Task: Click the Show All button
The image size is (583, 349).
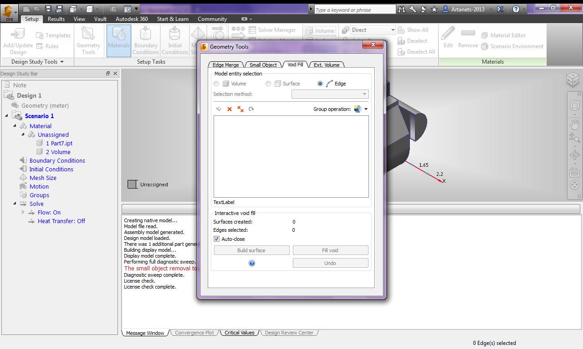Action: [x=414, y=30]
